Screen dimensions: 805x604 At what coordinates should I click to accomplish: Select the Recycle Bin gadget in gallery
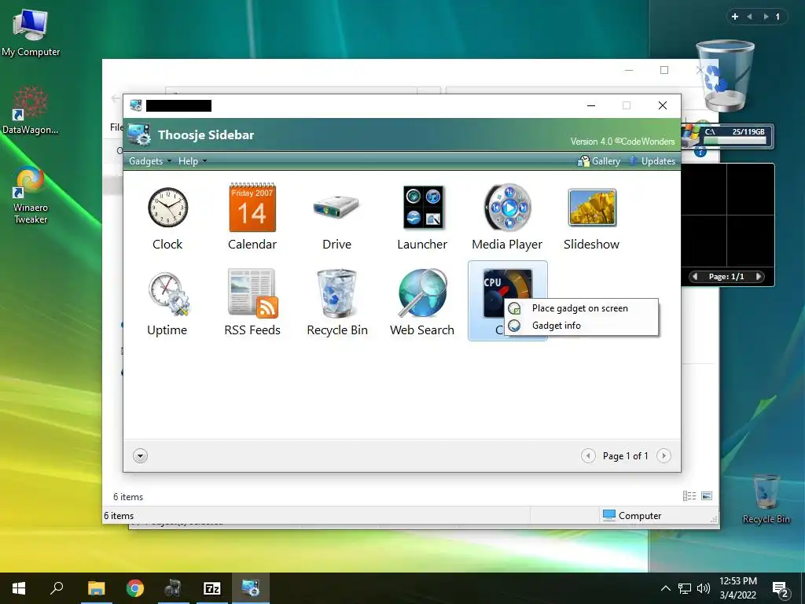(x=336, y=303)
